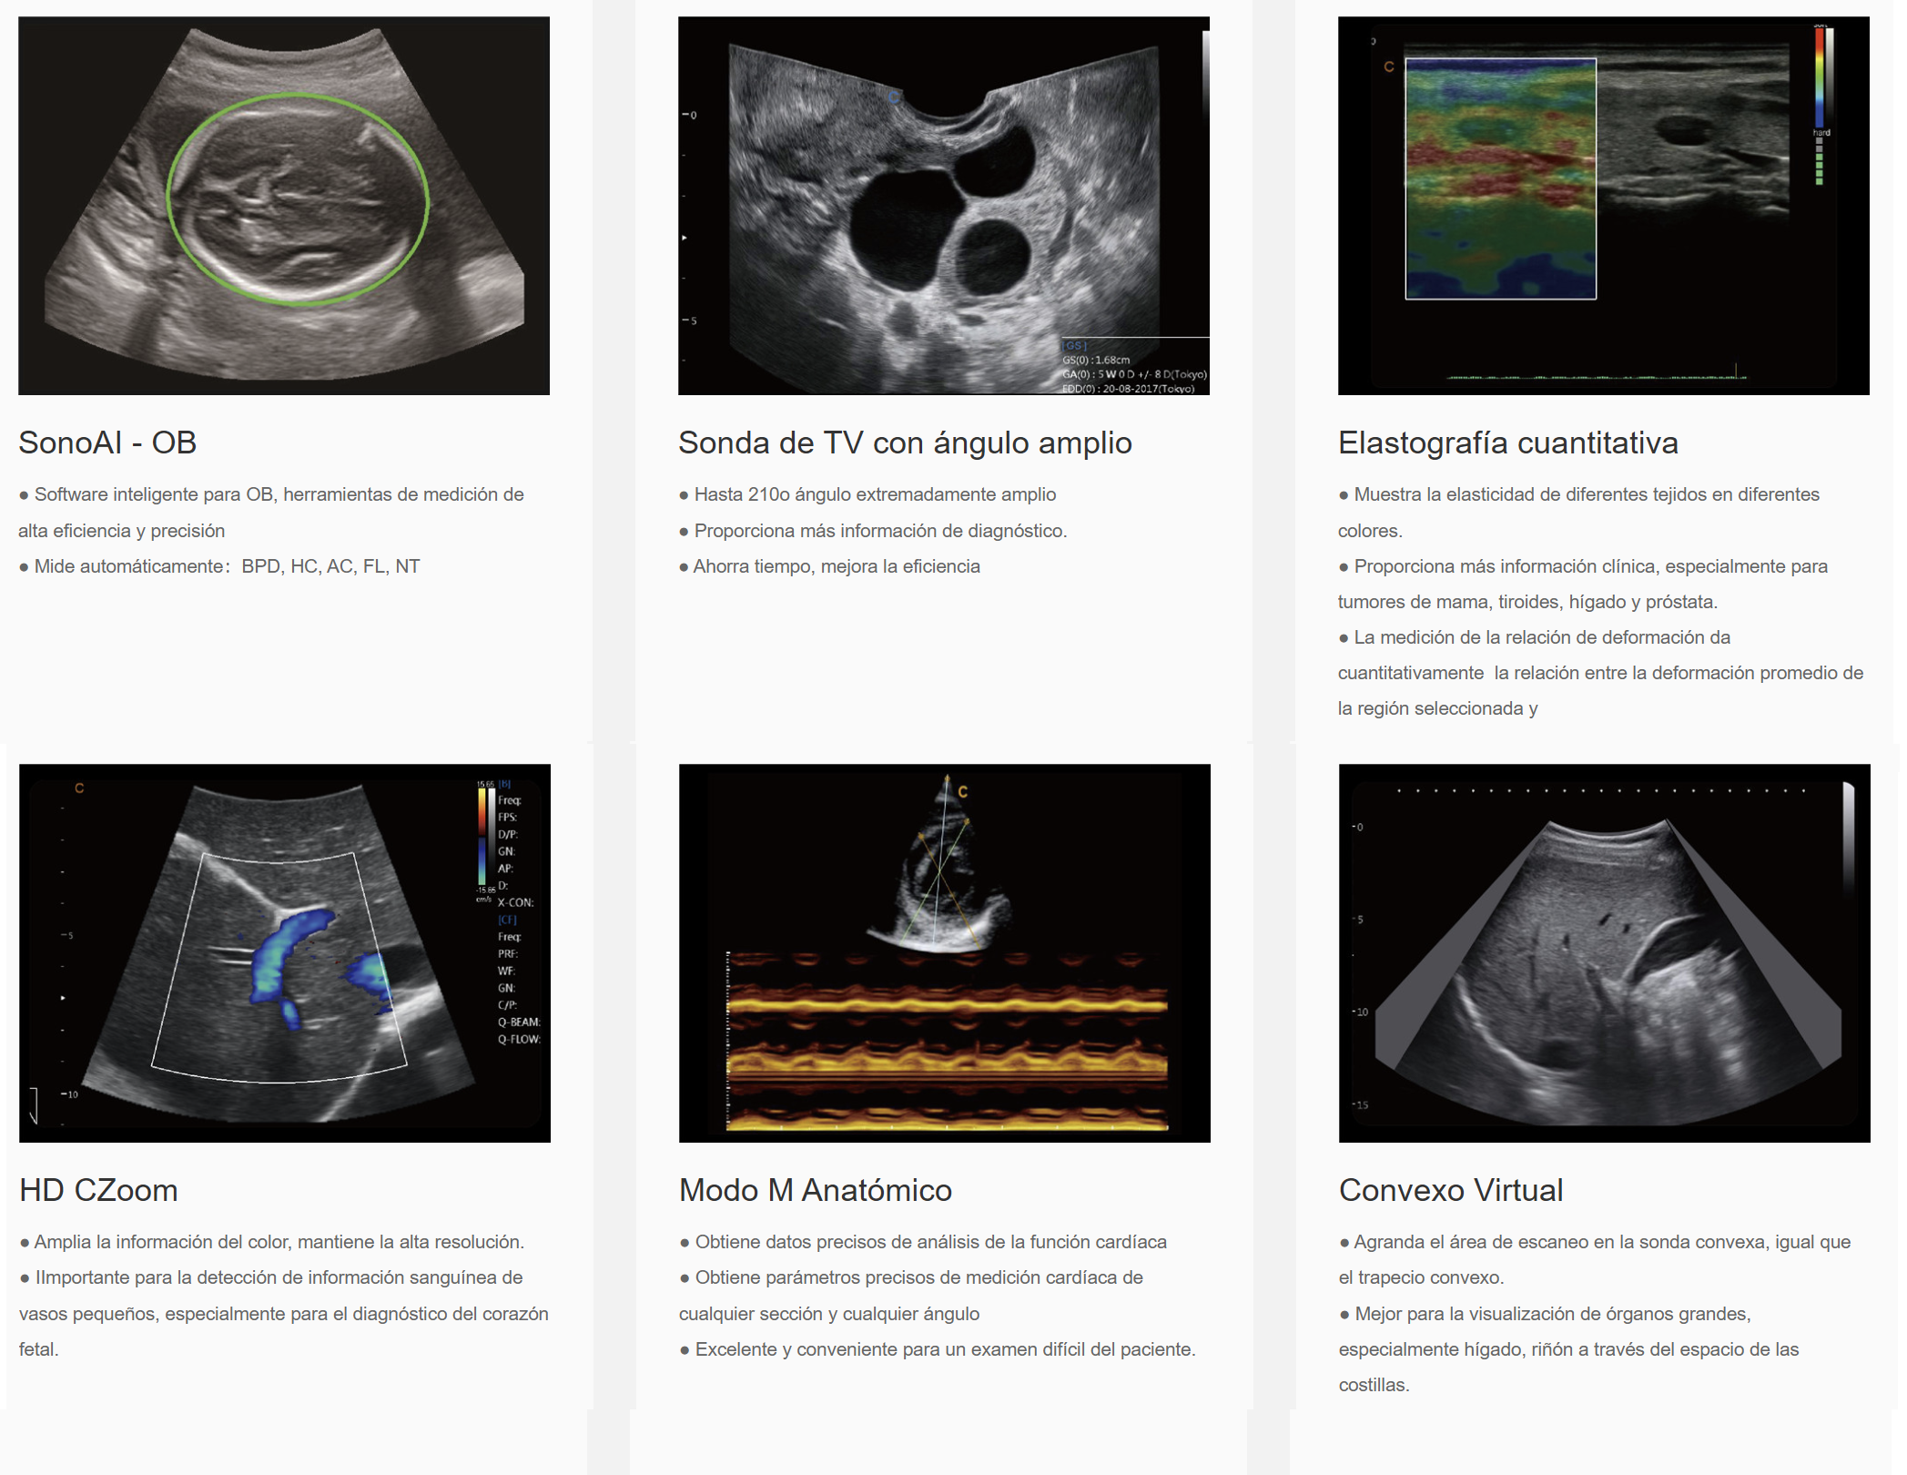The height and width of the screenshot is (1475, 1907).
Task: Click the Convexo Virtual liver scan image
Action: click(x=1604, y=952)
